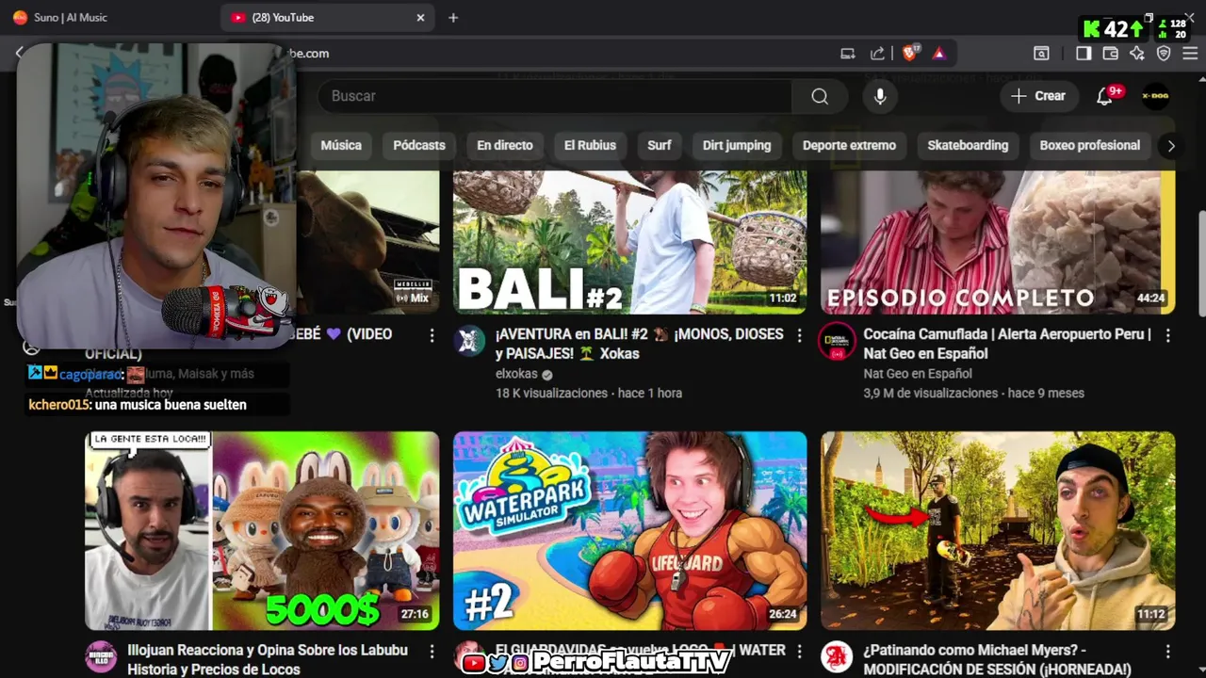The image size is (1206, 678).
Task: Open the browser hamburger main menu
Action: coord(1190,54)
